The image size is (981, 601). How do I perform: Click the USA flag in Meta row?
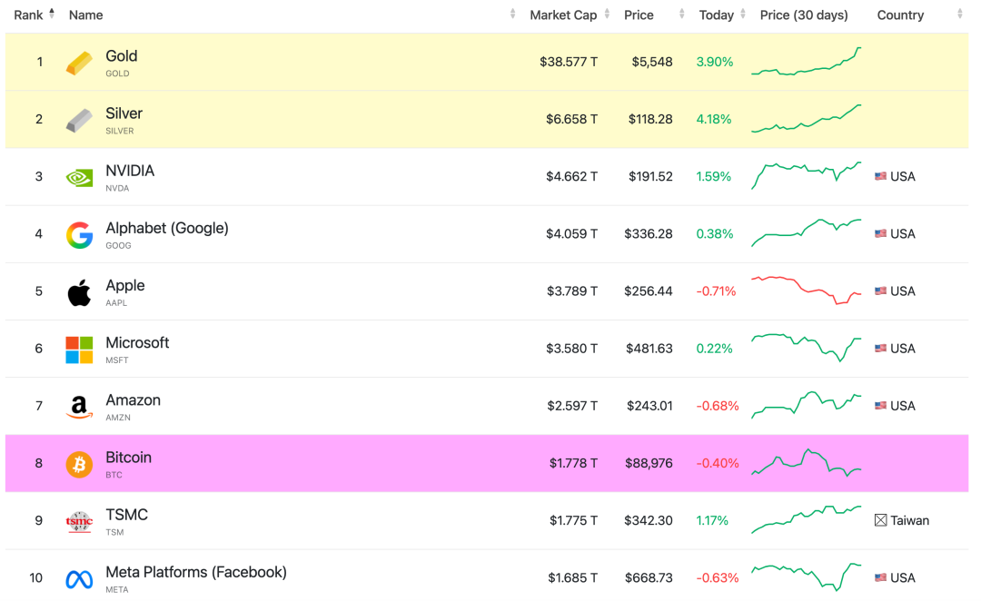click(880, 578)
